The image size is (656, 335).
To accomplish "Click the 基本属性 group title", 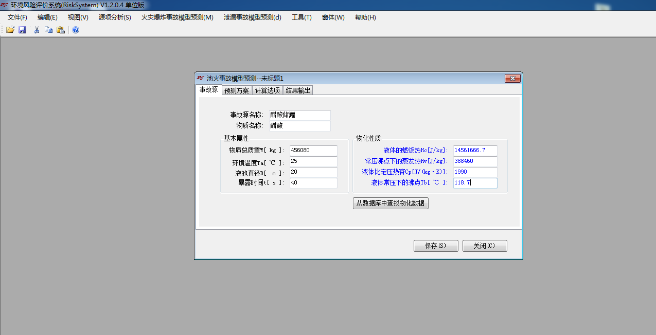I will tap(236, 139).
